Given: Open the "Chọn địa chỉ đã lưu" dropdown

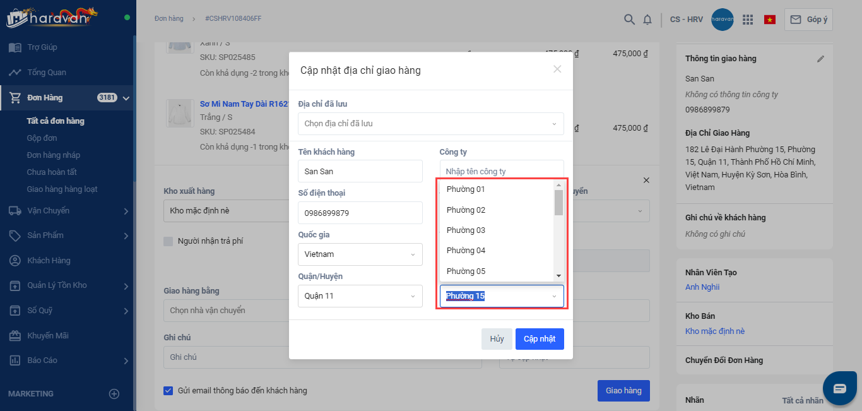Looking at the screenshot, I should [x=431, y=124].
